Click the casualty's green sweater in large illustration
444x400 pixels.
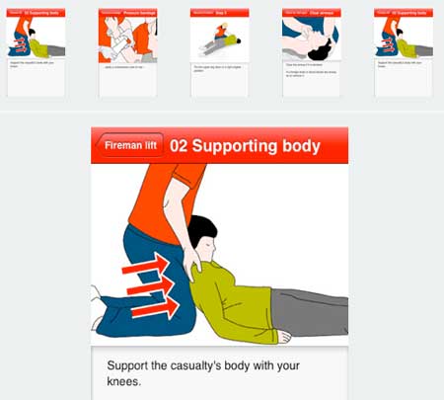[x=232, y=301]
